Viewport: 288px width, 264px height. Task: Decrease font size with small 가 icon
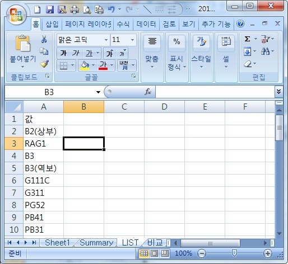pyautogui.click(x=123, y=53)
